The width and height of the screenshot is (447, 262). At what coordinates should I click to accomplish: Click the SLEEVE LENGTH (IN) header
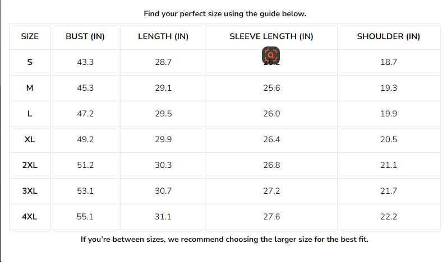click(x=271, y=37)
